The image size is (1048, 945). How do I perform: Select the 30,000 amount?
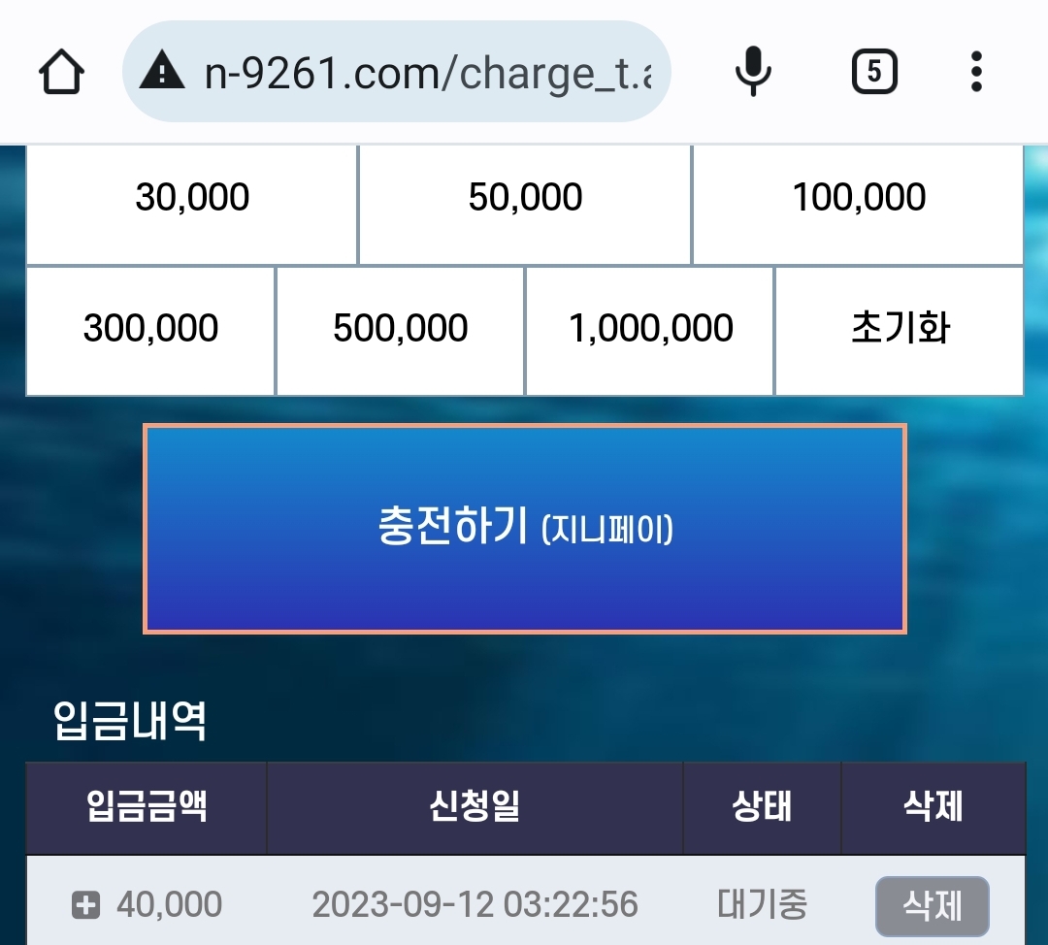192,198
